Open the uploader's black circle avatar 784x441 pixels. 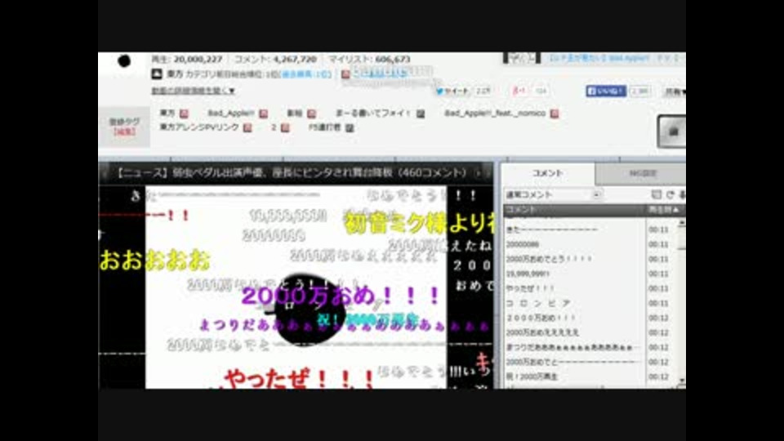[x=124, y=61]
